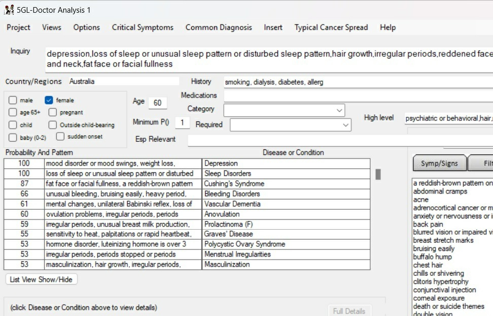Viewport: 493px width, 316px height.
Task: Click the Country/Regions field showing Australia
Action: coord(123,81)
